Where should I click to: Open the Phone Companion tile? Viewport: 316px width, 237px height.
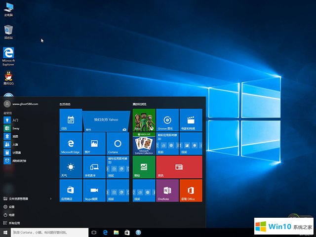click(x=94, y=167)
